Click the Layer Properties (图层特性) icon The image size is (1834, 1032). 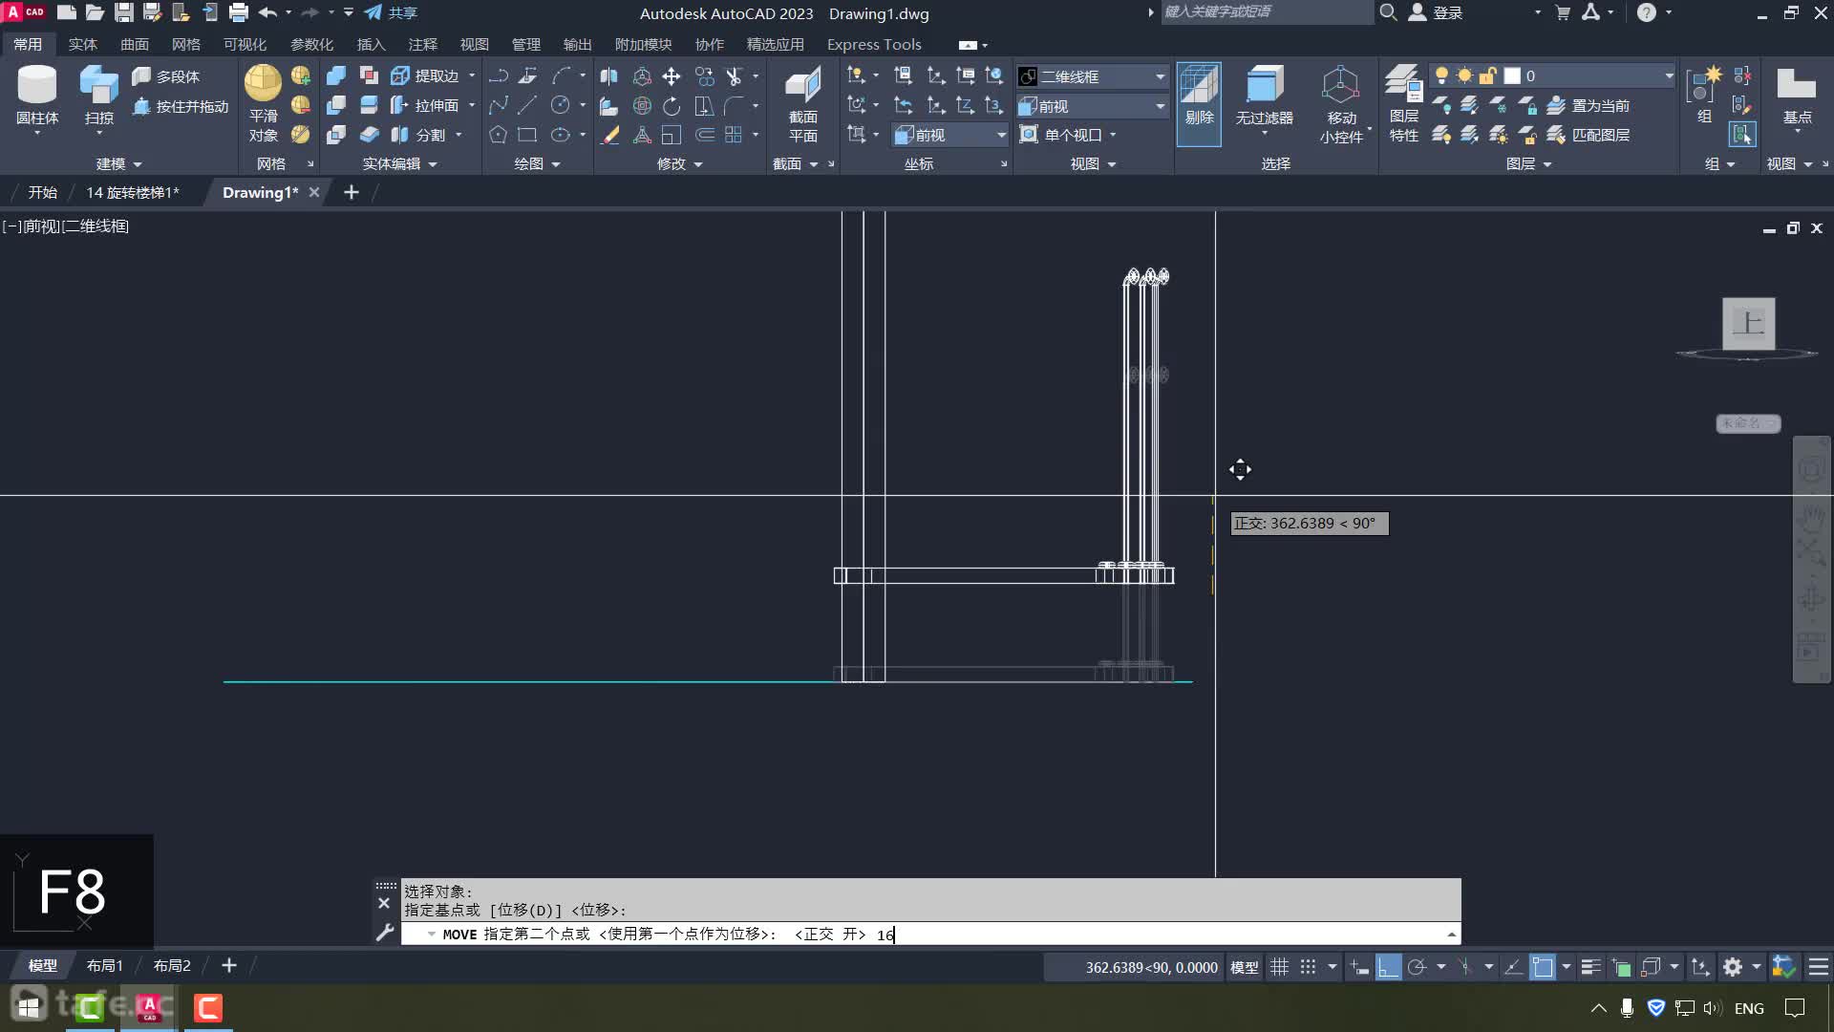coord(1403,103)
